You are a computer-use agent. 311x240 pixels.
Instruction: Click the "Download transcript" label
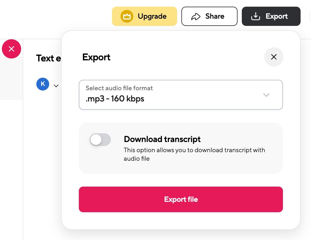[x=162, y=139]
